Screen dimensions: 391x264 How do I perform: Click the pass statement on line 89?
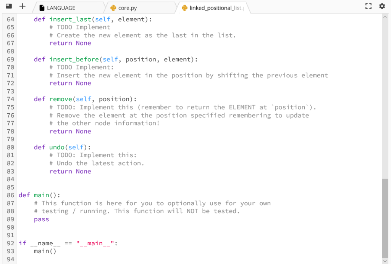[41, 219]
